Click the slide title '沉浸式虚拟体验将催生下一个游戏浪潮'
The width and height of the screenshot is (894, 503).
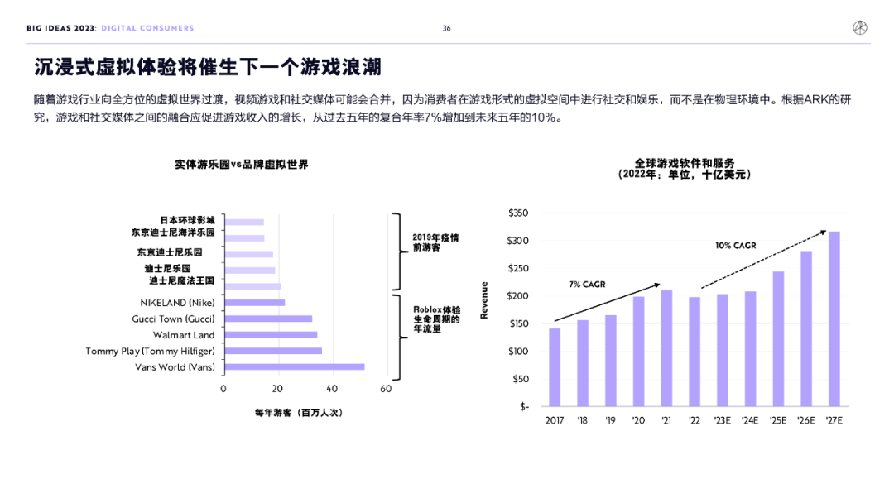208,67
